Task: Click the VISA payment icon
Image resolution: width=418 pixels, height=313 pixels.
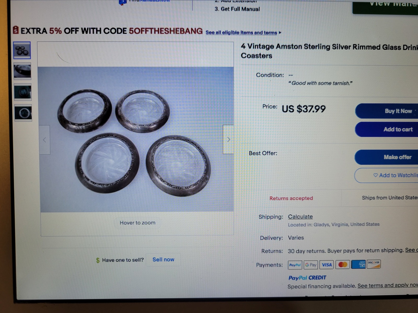Action: pos(327,264)
